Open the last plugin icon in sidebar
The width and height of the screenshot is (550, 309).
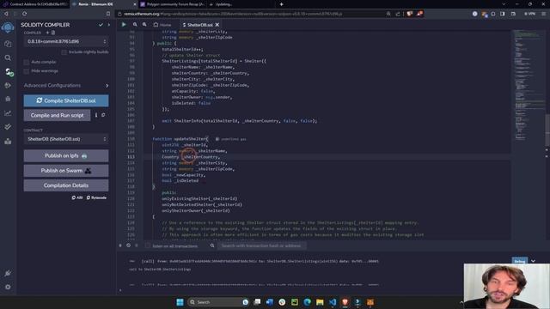coord(8,141)
